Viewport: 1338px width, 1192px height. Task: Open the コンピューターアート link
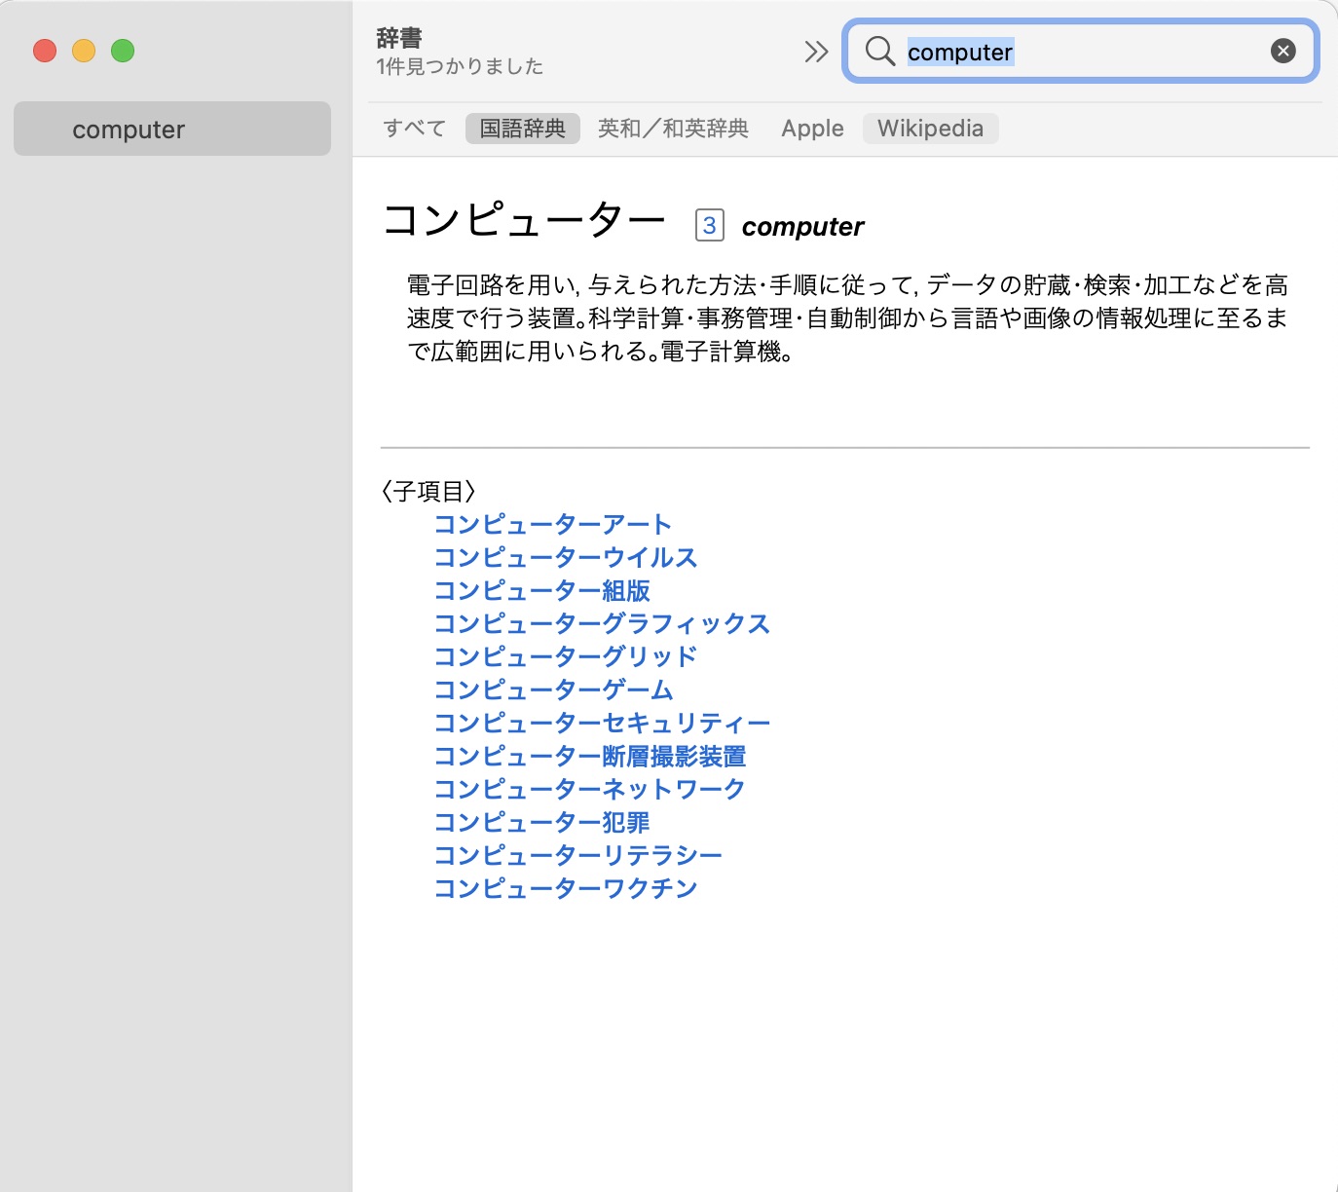552,525
